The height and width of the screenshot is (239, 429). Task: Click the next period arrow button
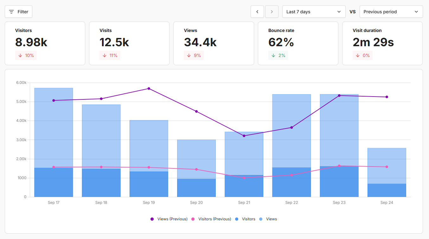(x=272, y=12)
